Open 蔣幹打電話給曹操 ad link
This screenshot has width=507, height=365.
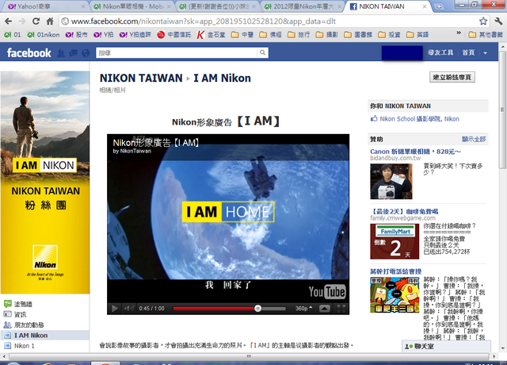pos(396,271)
